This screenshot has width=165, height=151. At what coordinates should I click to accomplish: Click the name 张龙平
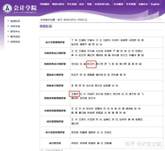point(75,75)
